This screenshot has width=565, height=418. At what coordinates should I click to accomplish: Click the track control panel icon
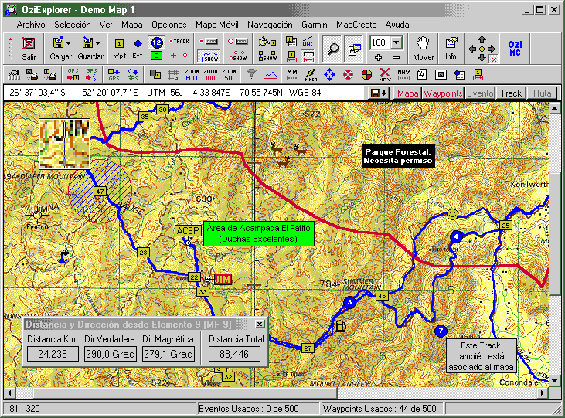click(209, 42)
